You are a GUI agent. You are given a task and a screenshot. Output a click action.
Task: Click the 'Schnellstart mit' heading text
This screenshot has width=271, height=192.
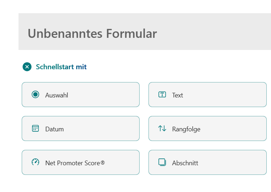point(61,67)
